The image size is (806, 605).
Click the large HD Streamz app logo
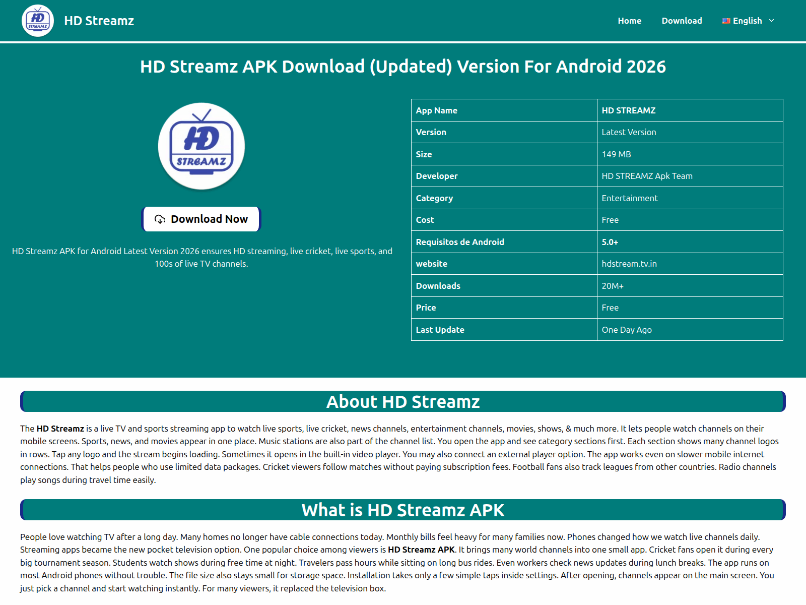(201, 147)
